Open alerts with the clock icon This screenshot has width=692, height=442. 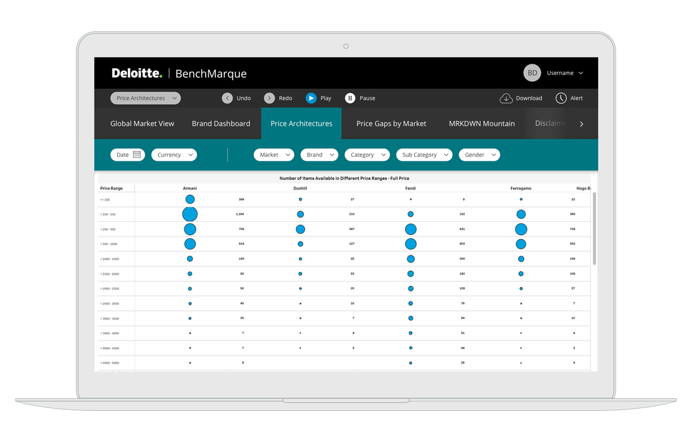tap(561, 98)
